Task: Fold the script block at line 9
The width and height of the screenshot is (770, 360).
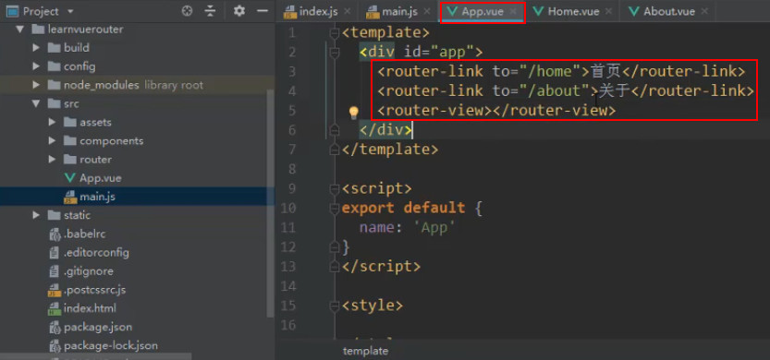Action: [x=335, y=189]
